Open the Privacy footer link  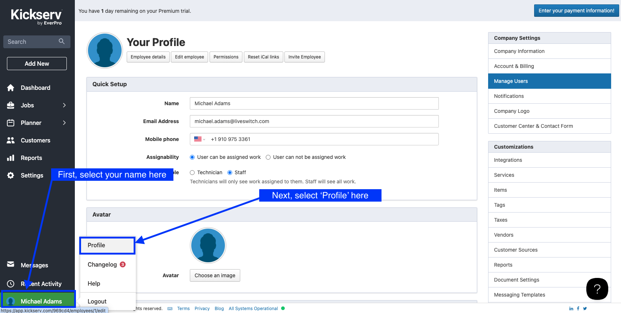[202, 309]
